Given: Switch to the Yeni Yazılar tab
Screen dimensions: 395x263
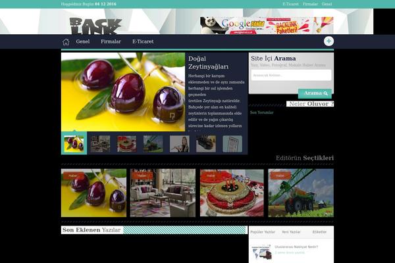Looking at the screenshot, I should click(x=291, y=232).
